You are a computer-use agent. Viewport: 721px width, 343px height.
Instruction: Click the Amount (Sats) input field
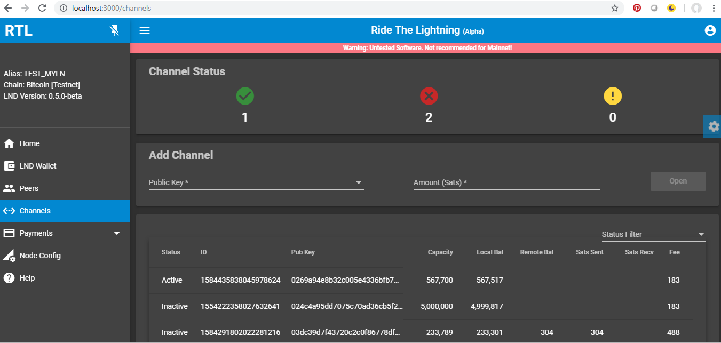507,182
